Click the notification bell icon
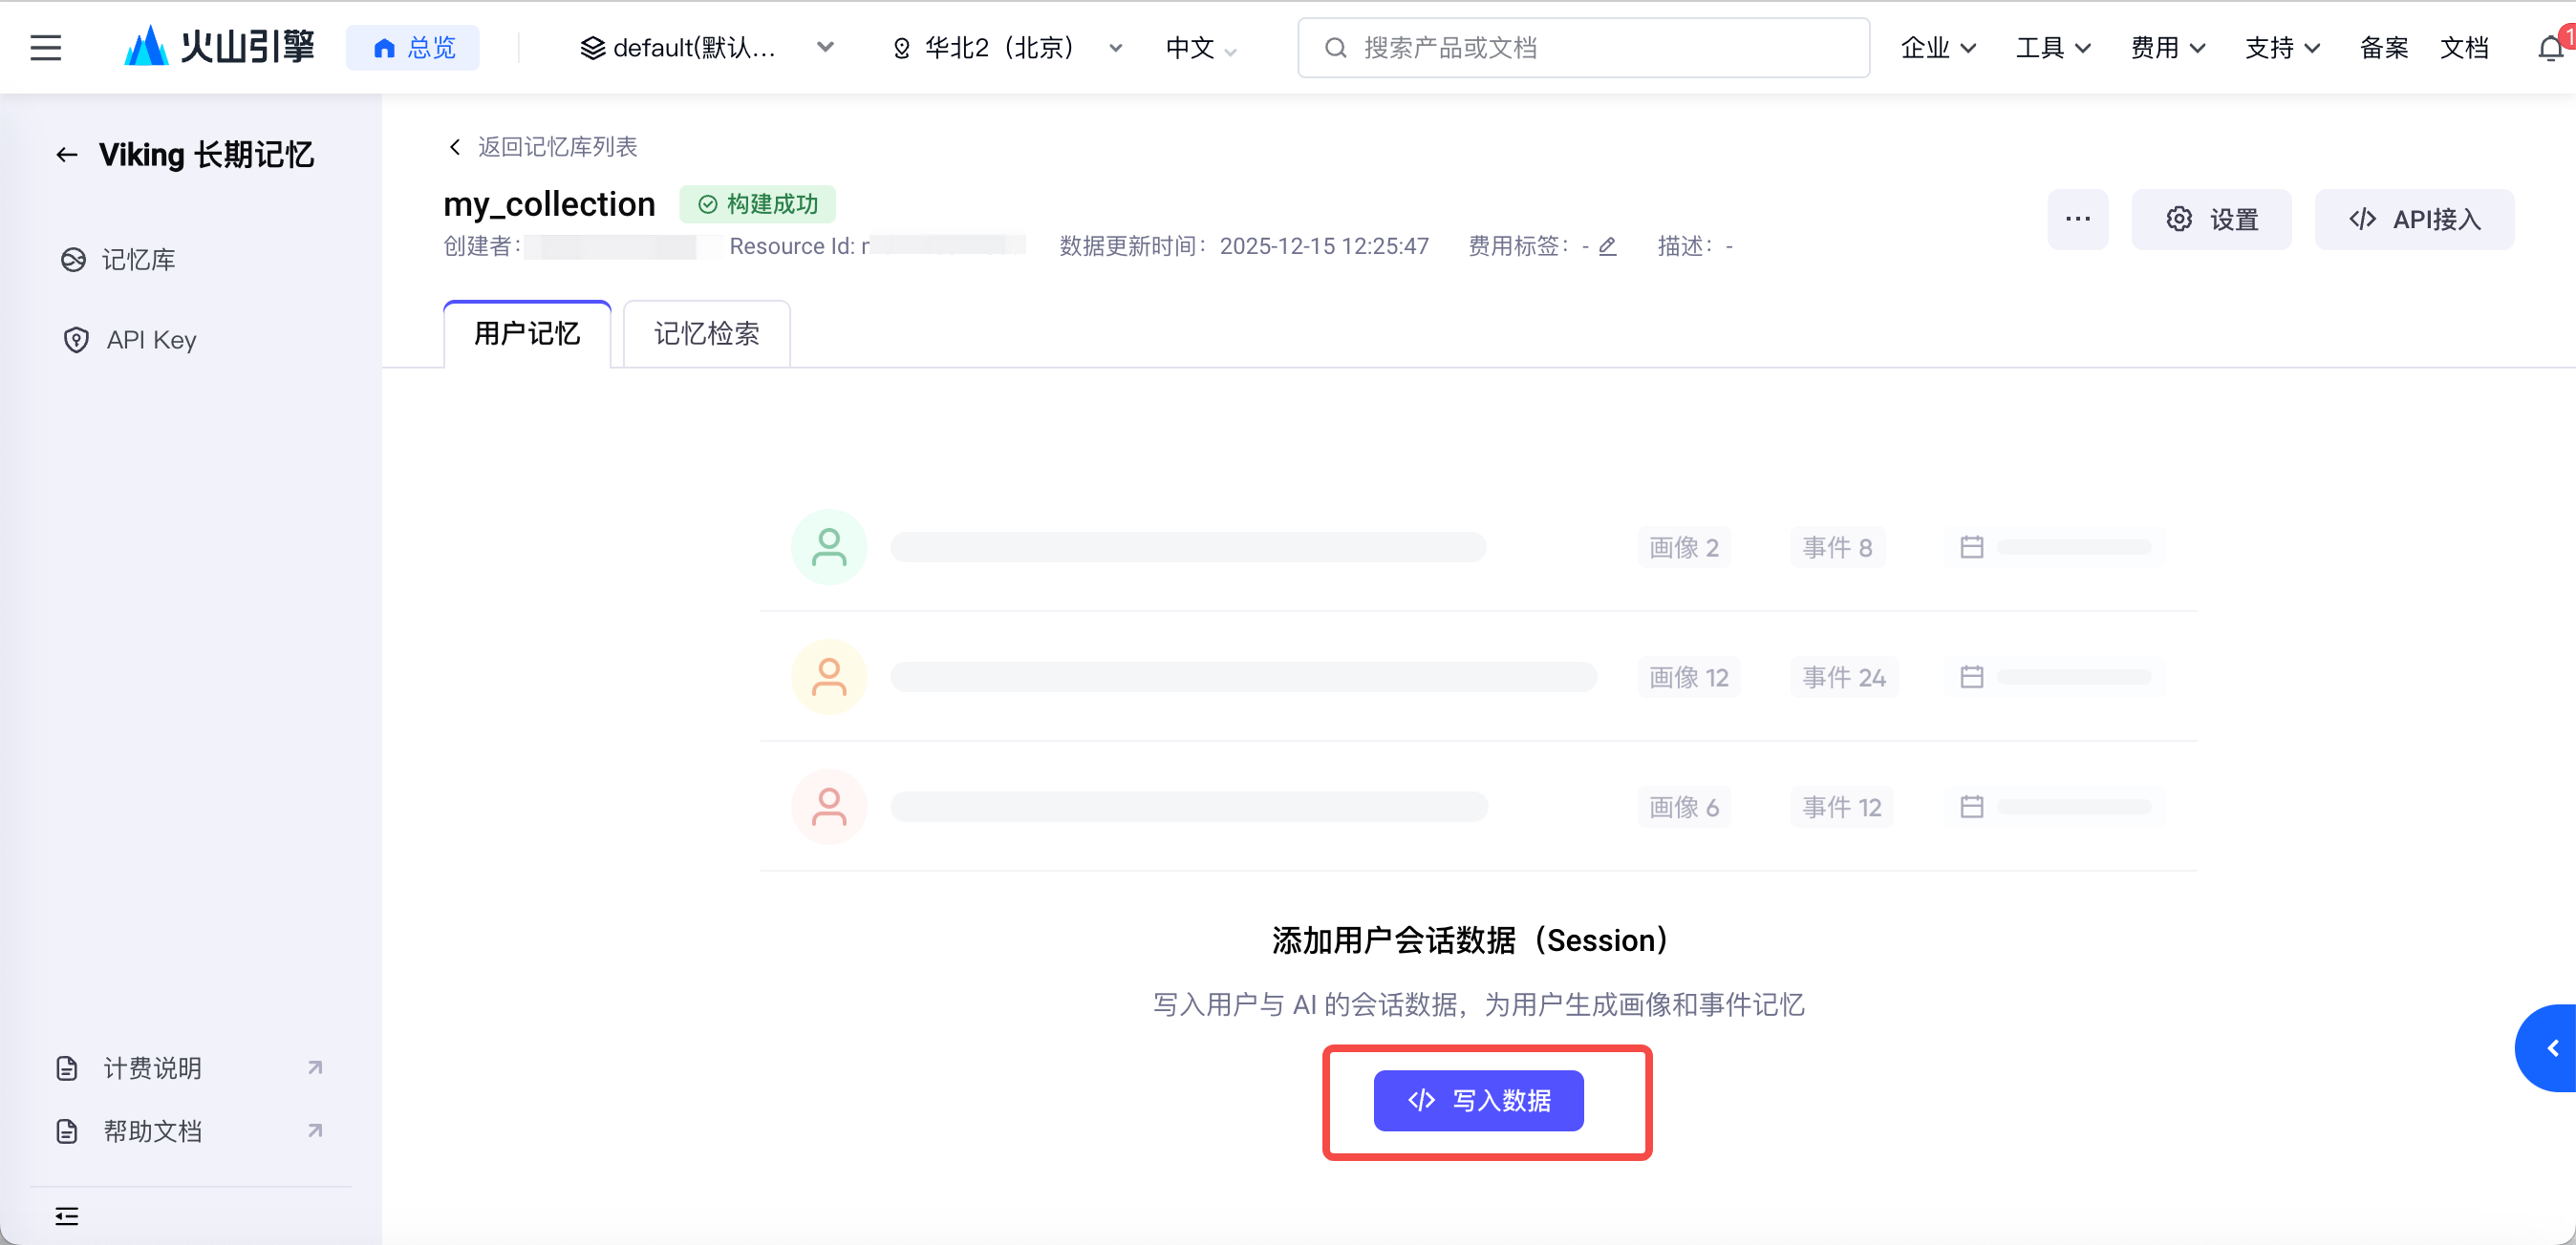 coord(2551,47)
